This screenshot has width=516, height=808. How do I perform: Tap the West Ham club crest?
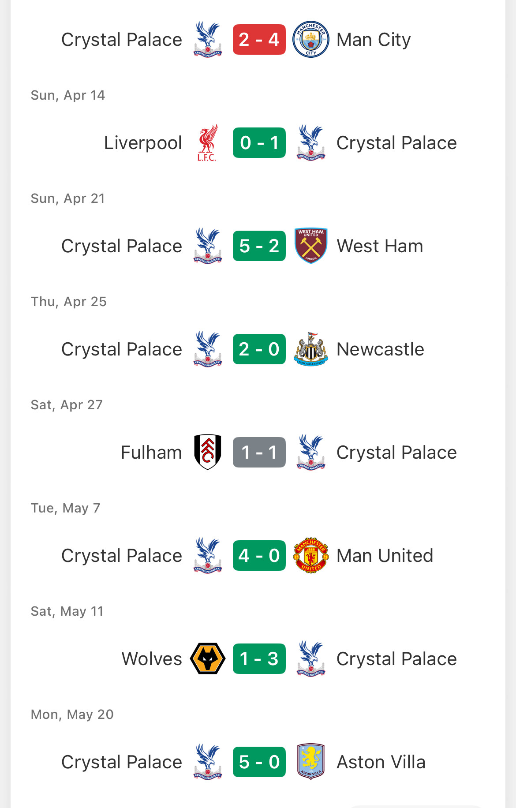(x=311, y=246)
